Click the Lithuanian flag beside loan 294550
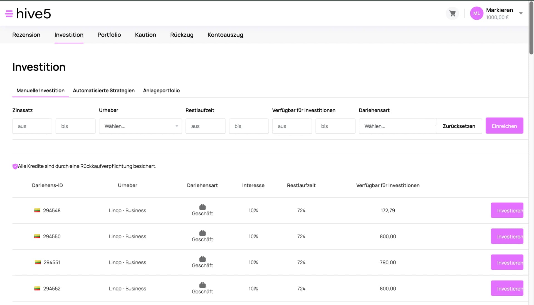 pos(37,237)
